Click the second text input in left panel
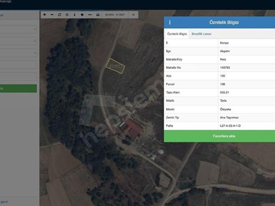 click(18, 76)
